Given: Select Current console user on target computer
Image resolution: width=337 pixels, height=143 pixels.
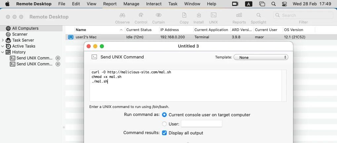Looking at the screenshot, I should [x=164, y=115].
